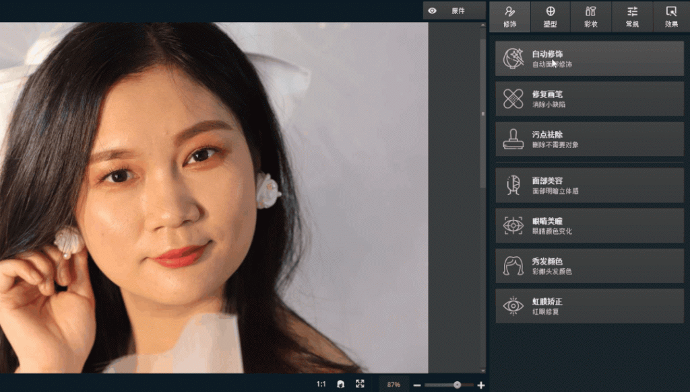Set zoom to 1:1 actual size

click(x=321, y=384)
